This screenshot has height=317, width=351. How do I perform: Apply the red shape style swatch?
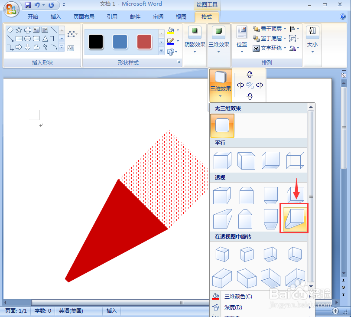144,42
